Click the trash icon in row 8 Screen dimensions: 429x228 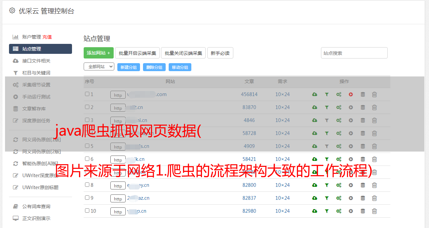point(374,185)
